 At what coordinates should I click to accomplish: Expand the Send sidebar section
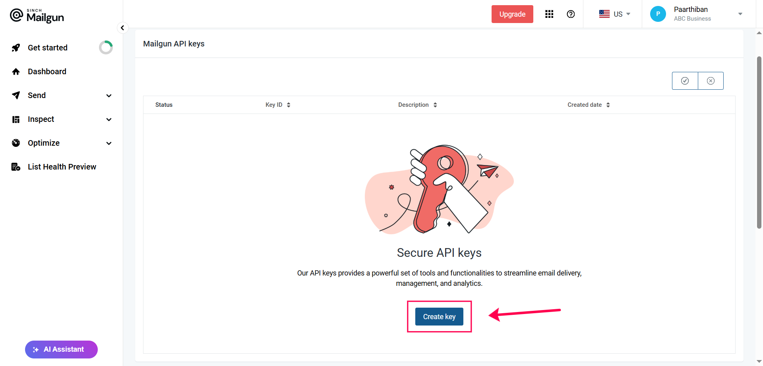point(108,96)
